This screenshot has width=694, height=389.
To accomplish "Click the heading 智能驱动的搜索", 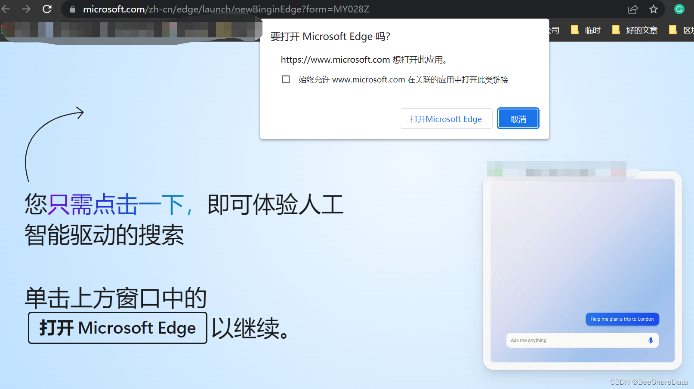I will [x=104, y=235].
